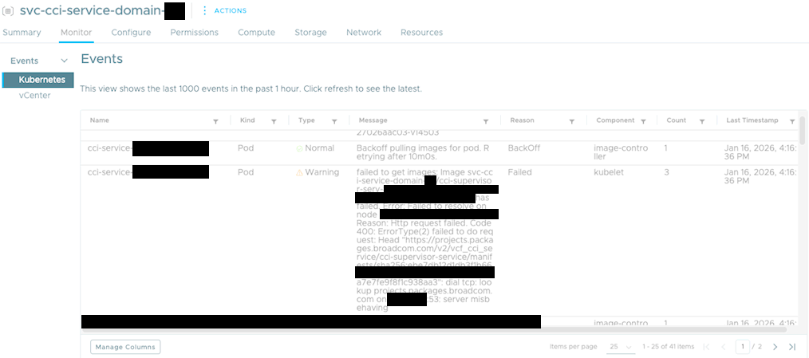Sort by the Reason column header
The width and height of the screenshot is (809, 358).
coord(522,120)
